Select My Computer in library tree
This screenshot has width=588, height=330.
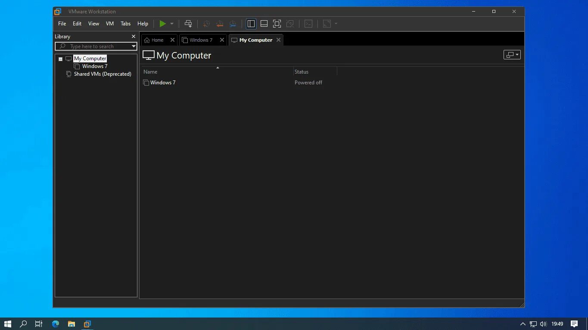tap(90, 59)
